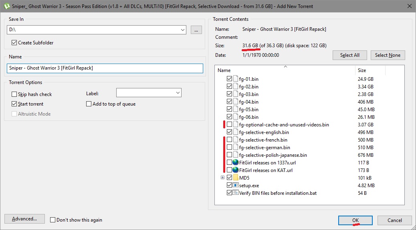Uncheck the Start torrent option
The image size is (416, 230).
coord(14,104)
